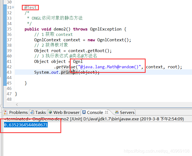The height and width of the screenshot is (156, 192).
Task: Click the Tasks tab clipboard icon
Action: [x=32, y=112]
